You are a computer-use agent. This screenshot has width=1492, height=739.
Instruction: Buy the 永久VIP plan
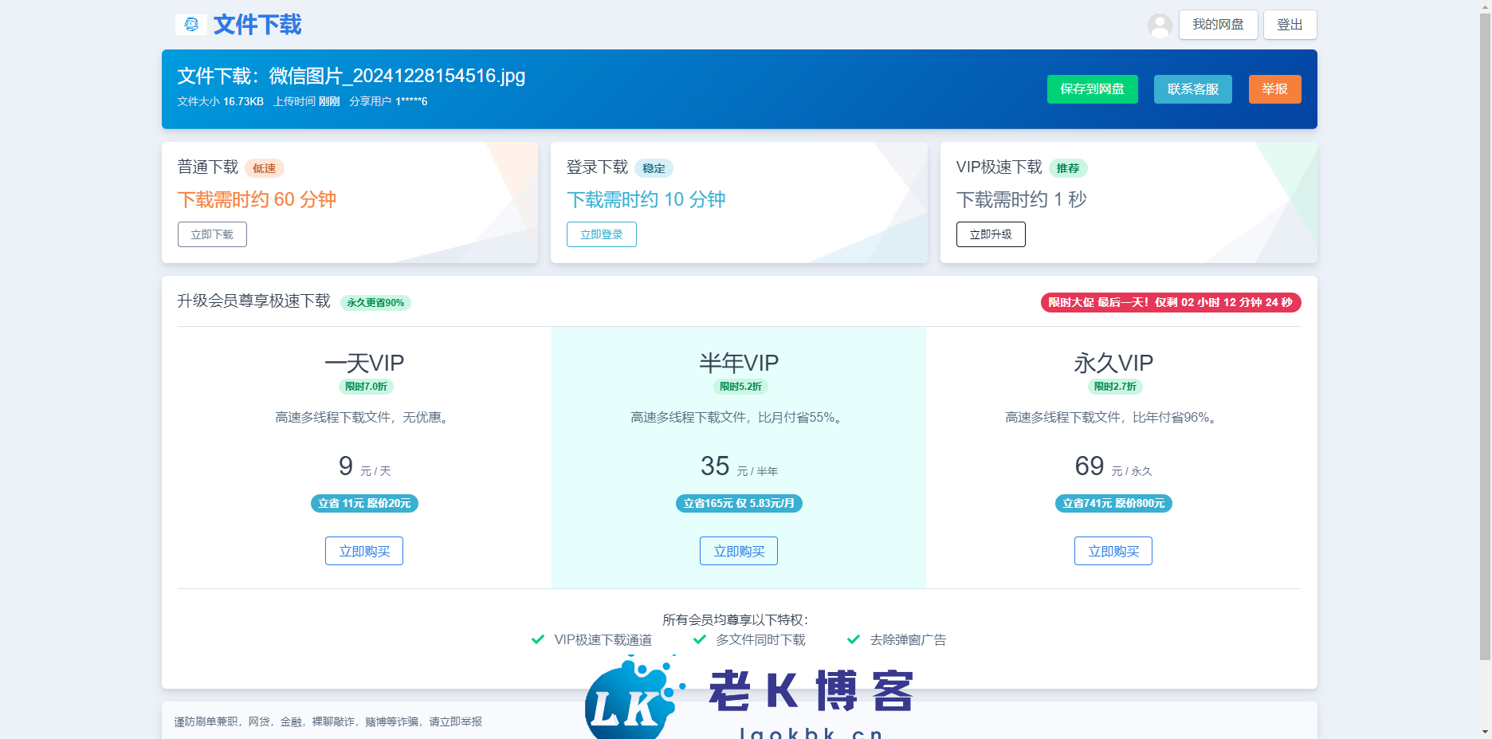[x=1113, y=551]
